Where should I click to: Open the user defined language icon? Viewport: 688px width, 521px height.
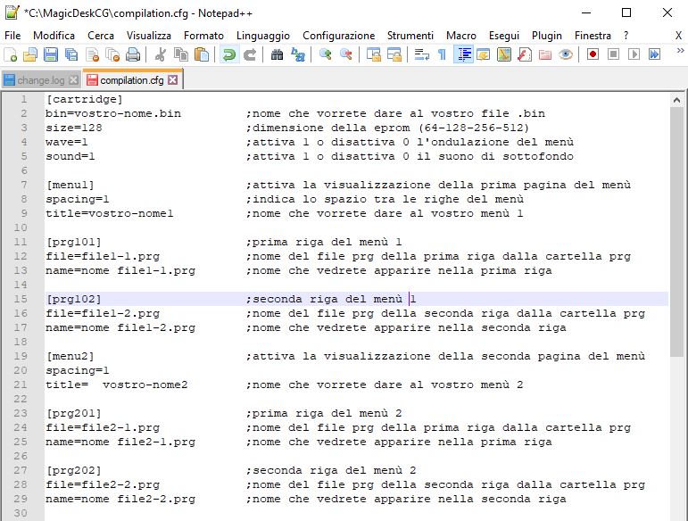[484, 54]
